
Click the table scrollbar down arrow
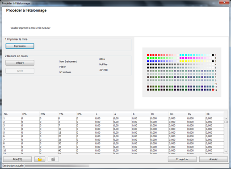226,152
